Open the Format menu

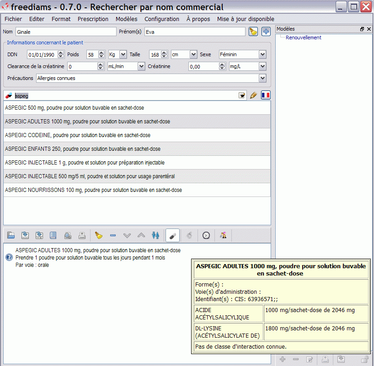pyautogui.click(x=61, y=19)
